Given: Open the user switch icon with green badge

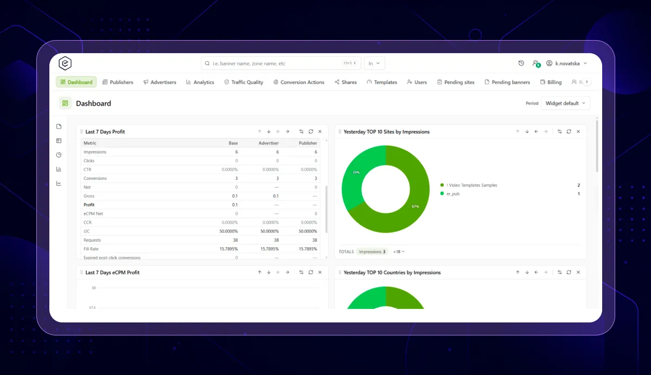Looking at the screenshot, I should (536, 63).
